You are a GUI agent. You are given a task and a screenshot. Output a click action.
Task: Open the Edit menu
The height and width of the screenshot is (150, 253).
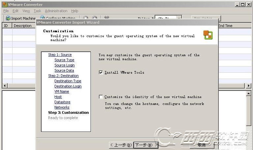(15, 11)
